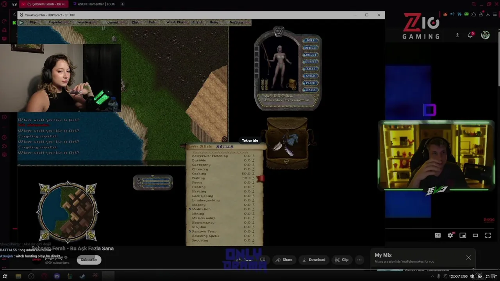Enter fullscreen on the video player
Viewport: 500px width, 281px height.
click(488, 235)
